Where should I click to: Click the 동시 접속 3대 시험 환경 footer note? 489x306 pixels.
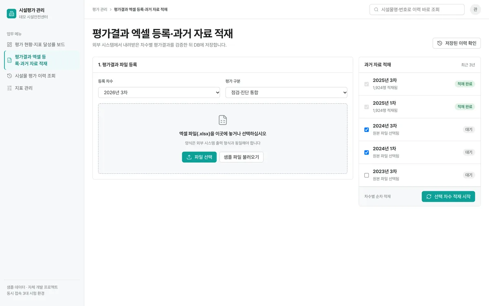click(x=26, y=293)
